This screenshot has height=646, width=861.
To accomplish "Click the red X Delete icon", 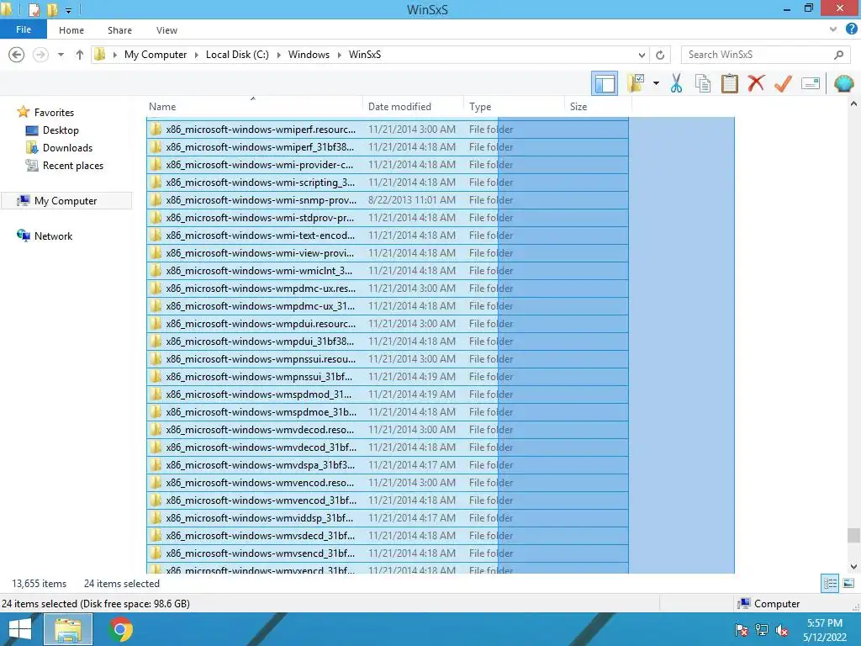I will pos(756,83).
